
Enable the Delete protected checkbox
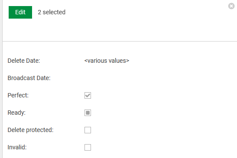tap(88, 130)
